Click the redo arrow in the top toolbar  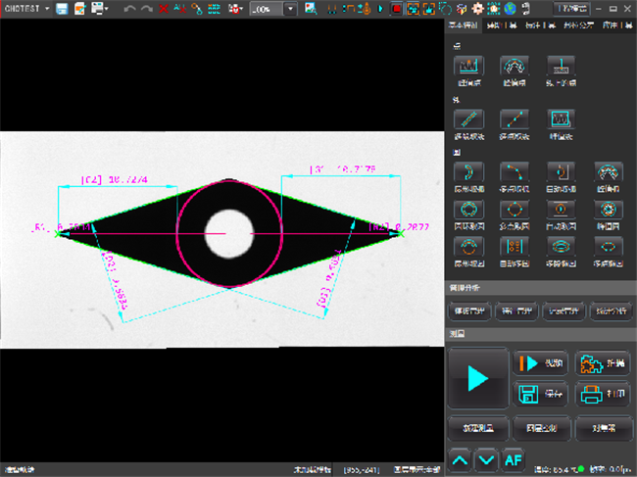147,9
